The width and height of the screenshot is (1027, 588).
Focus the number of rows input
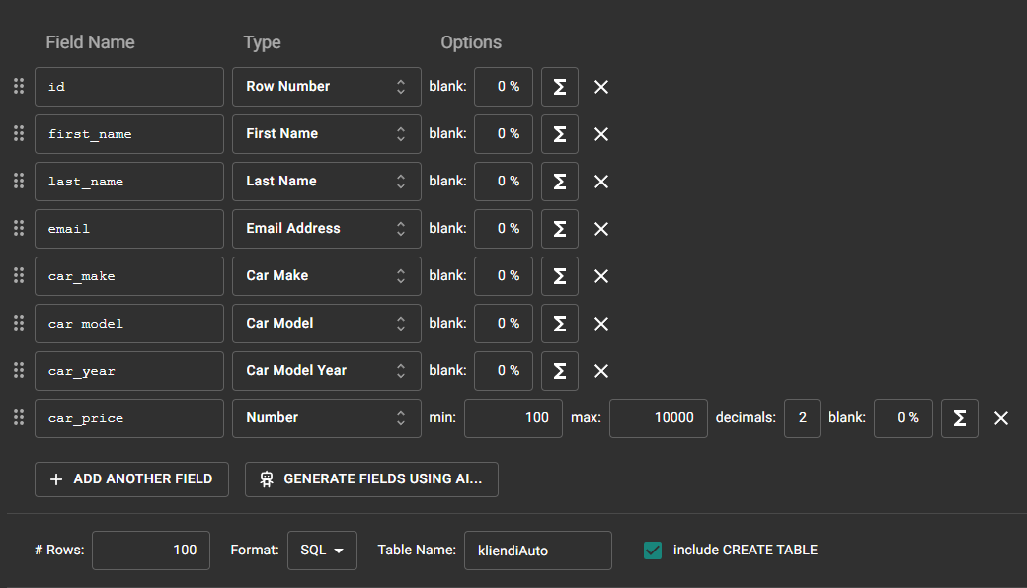click(151, 551)
